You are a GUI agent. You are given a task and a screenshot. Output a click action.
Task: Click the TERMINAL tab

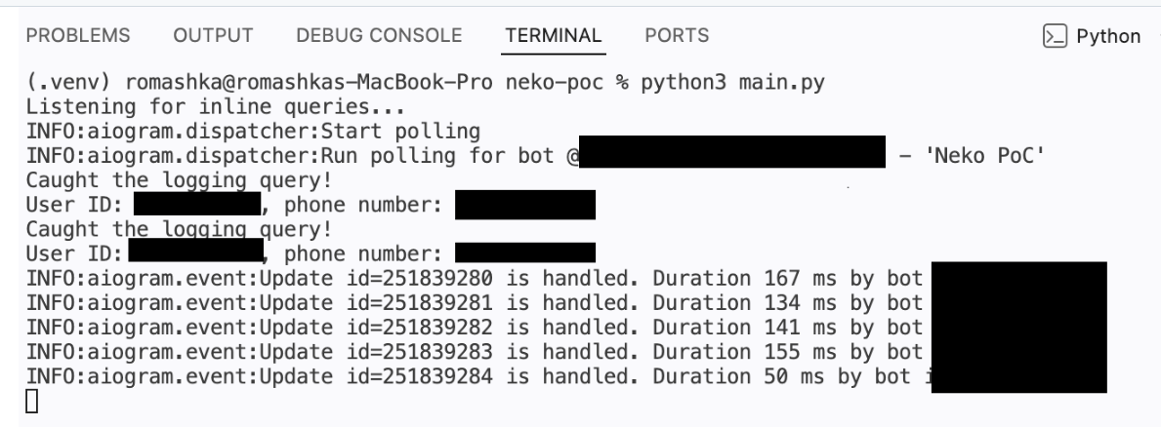[554, 36]
